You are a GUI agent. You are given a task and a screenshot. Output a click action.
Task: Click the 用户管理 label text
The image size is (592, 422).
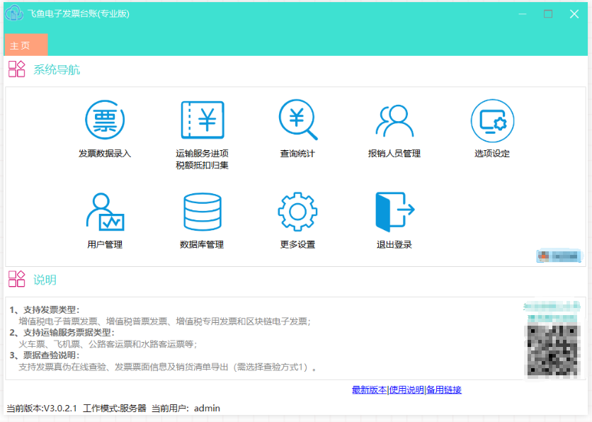(105, 244)
